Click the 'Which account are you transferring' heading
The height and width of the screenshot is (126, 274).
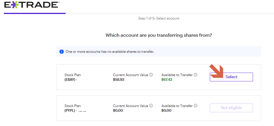158,35
